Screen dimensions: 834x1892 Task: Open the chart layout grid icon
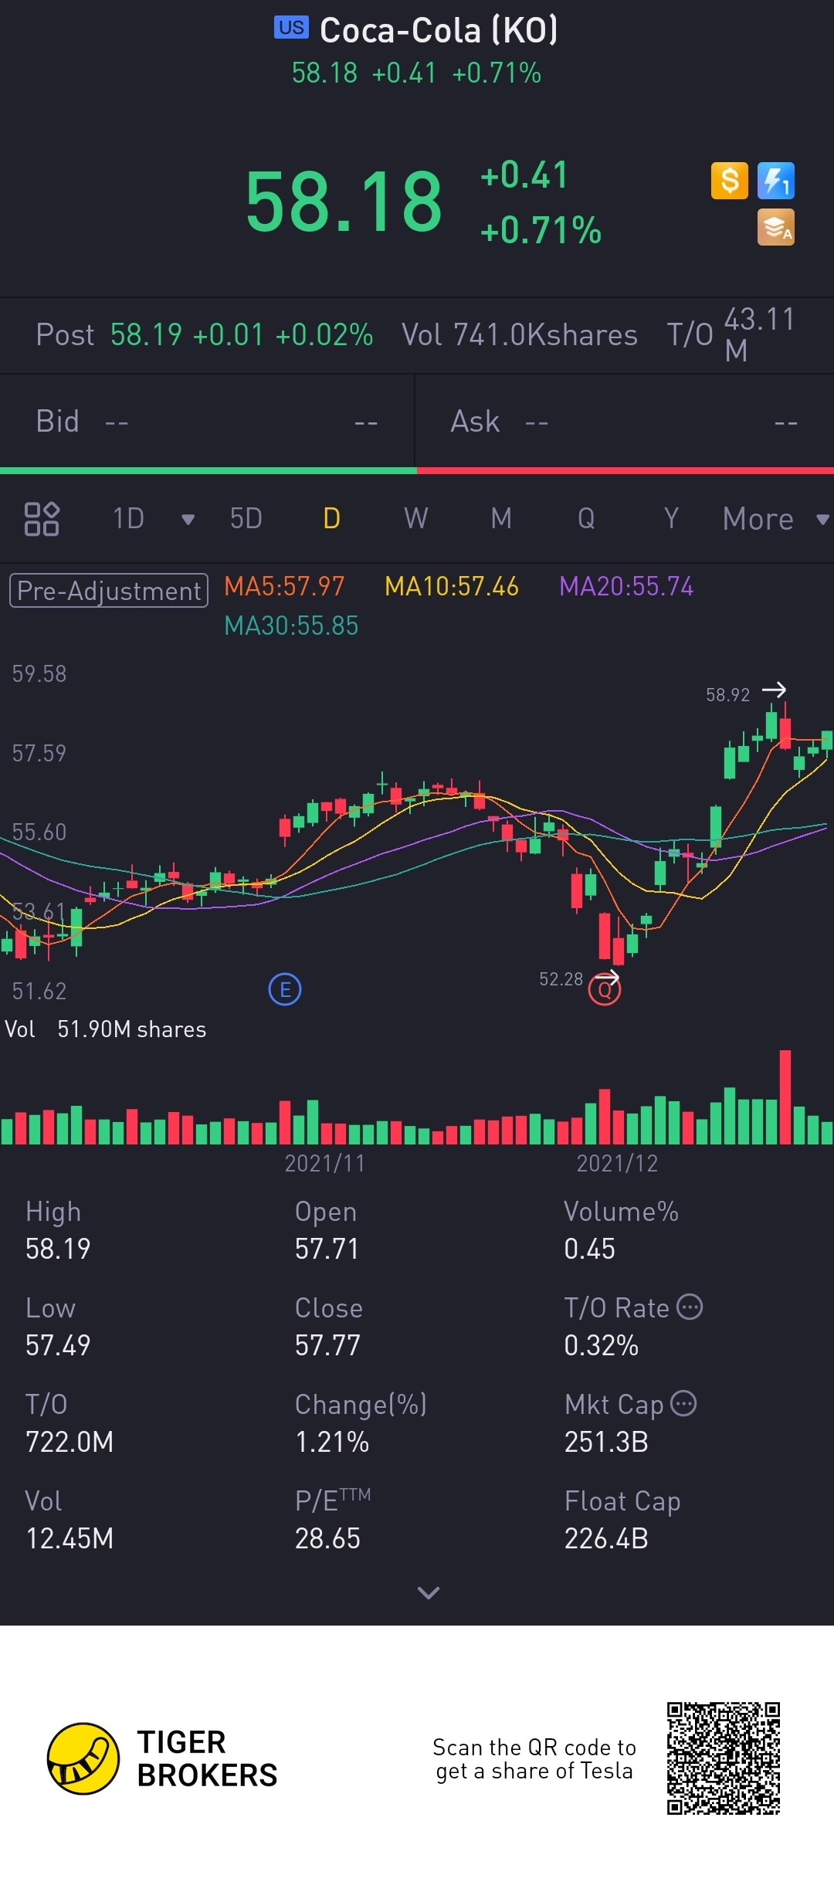pos(42,519)
